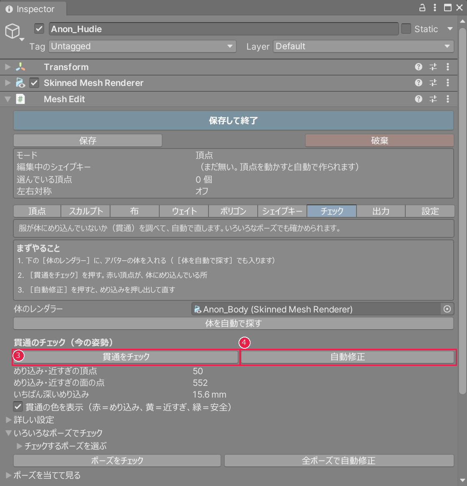Screen dimensions: 467x486
Task: Click the めり込み・近すぎの頂点 value 50
Action: [198, 371]
